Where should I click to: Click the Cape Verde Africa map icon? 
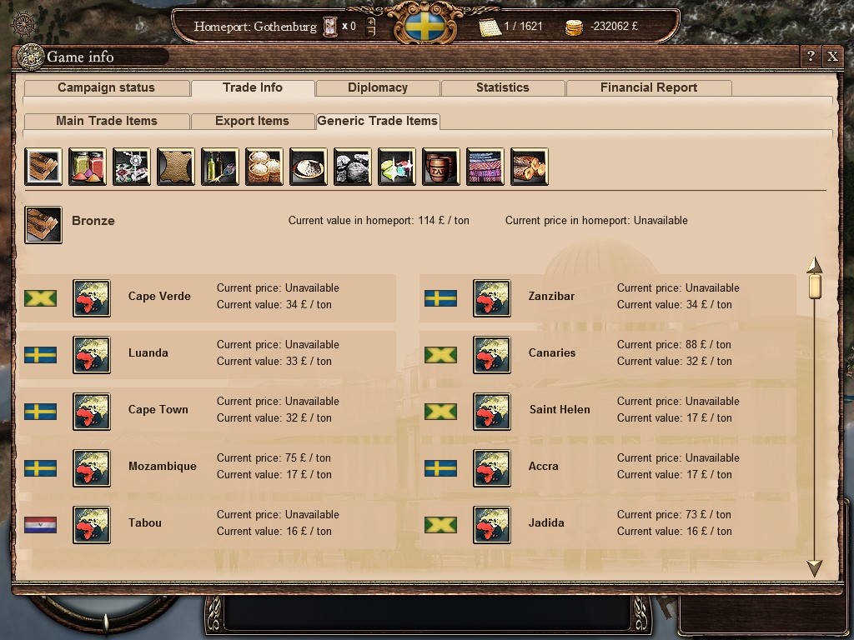(92, 298)
